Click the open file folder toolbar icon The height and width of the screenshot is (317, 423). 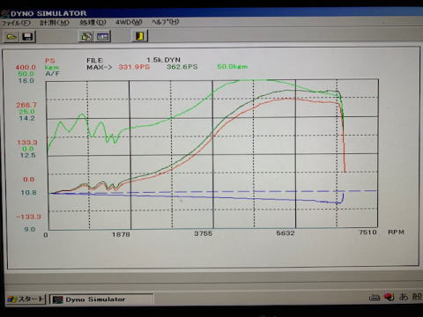point(11,37)
